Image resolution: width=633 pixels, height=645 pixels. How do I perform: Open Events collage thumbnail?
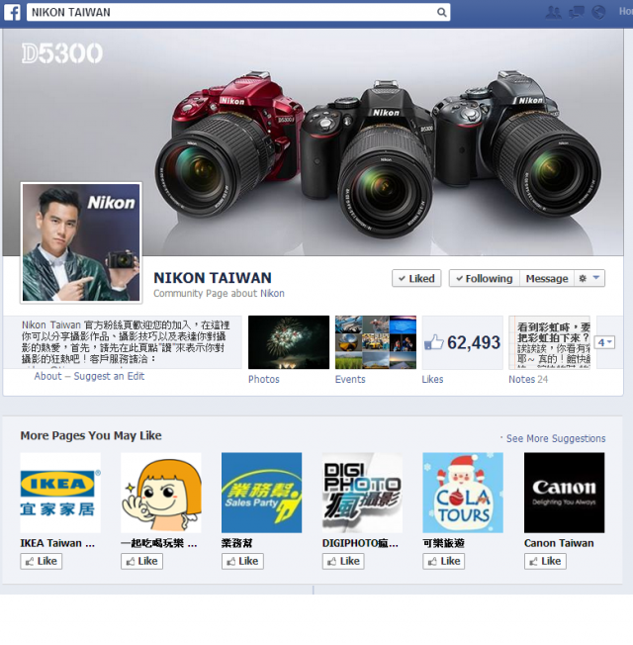click(x=376, y=342)
